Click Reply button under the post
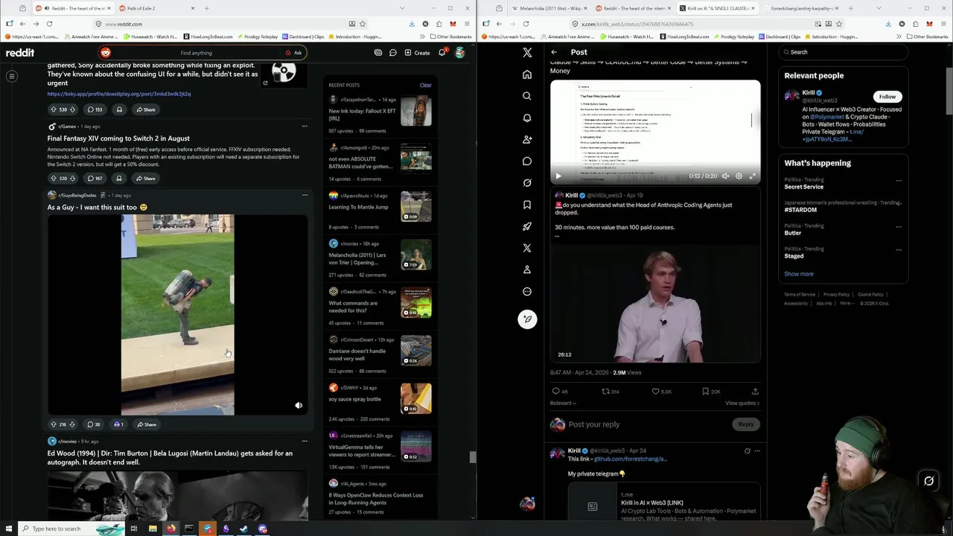This screenshot has width=953, height=536. tap(746, 424)
